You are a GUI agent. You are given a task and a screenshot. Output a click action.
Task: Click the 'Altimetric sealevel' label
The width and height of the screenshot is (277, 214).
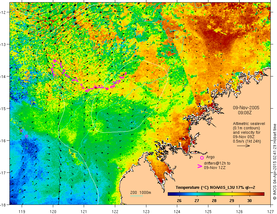click(249, 124)
